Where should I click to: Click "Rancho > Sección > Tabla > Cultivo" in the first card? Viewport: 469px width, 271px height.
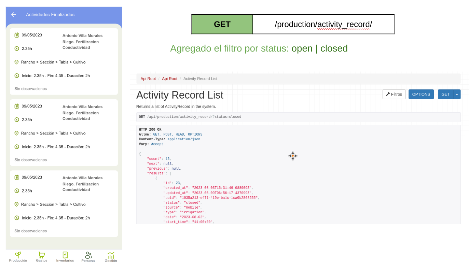pyautogui.click(x=53, y=62)
